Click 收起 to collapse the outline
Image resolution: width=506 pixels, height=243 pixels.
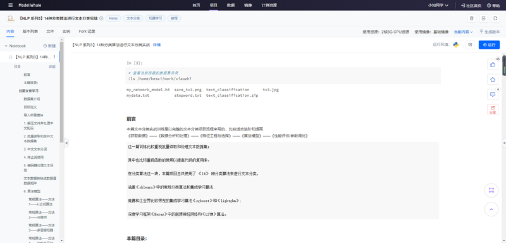(52, 66)
